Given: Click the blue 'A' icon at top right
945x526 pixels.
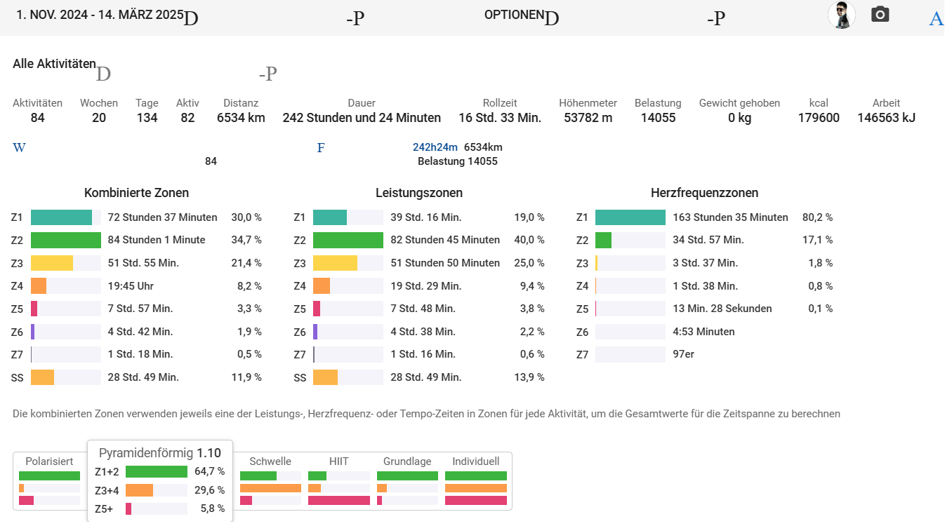Looking at the screenshot, I should 935,19.
